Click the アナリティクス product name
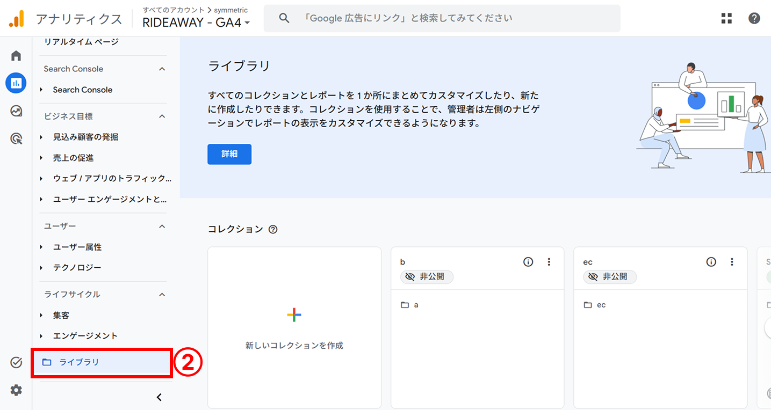The width and height of the screenshot is (771, 410). pos(79,19)
